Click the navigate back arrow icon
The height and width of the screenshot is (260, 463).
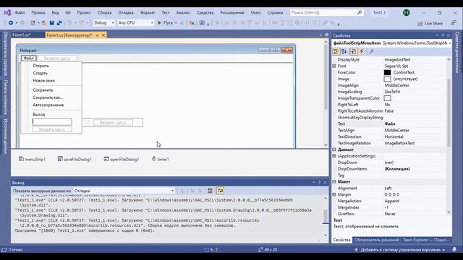tap(11, 22)
